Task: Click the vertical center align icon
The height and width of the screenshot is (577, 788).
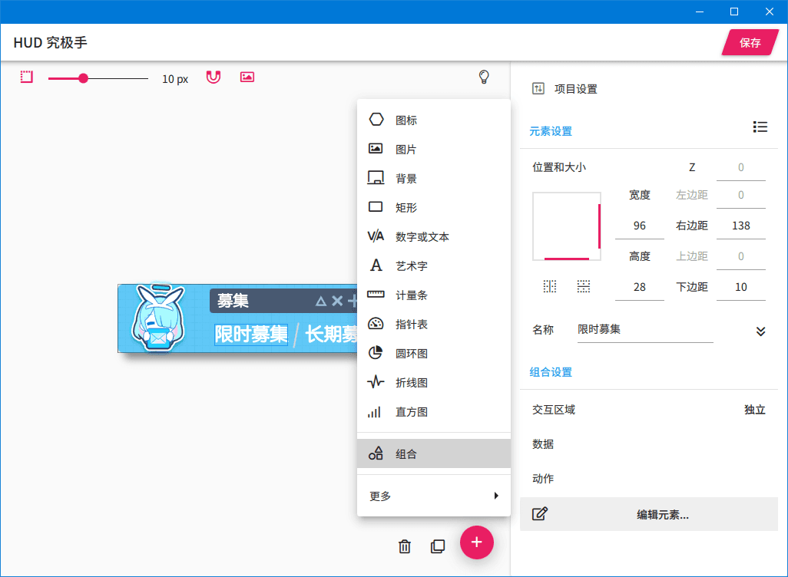Action: (x=584, y=286)
